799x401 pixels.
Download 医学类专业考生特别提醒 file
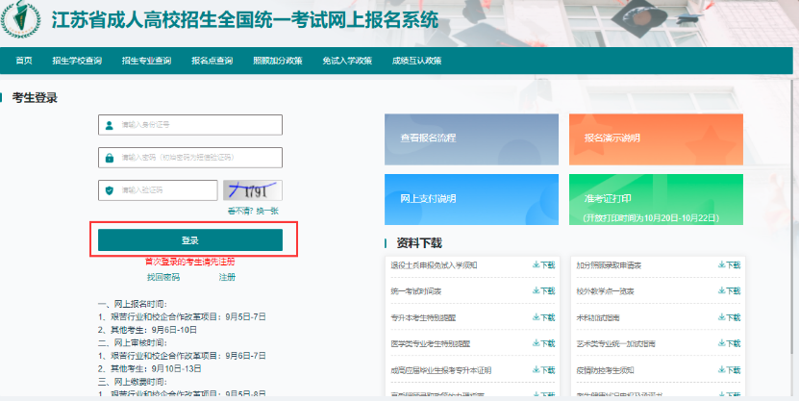(x=543, y=343)
